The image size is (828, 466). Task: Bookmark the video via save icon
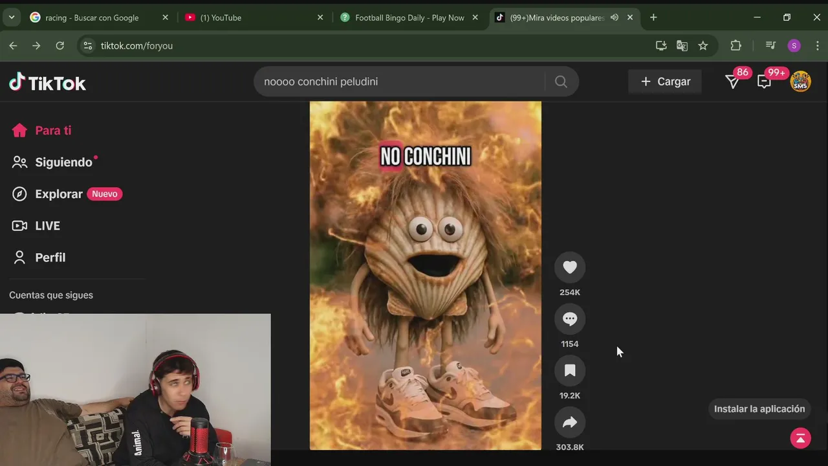(570, 371)
